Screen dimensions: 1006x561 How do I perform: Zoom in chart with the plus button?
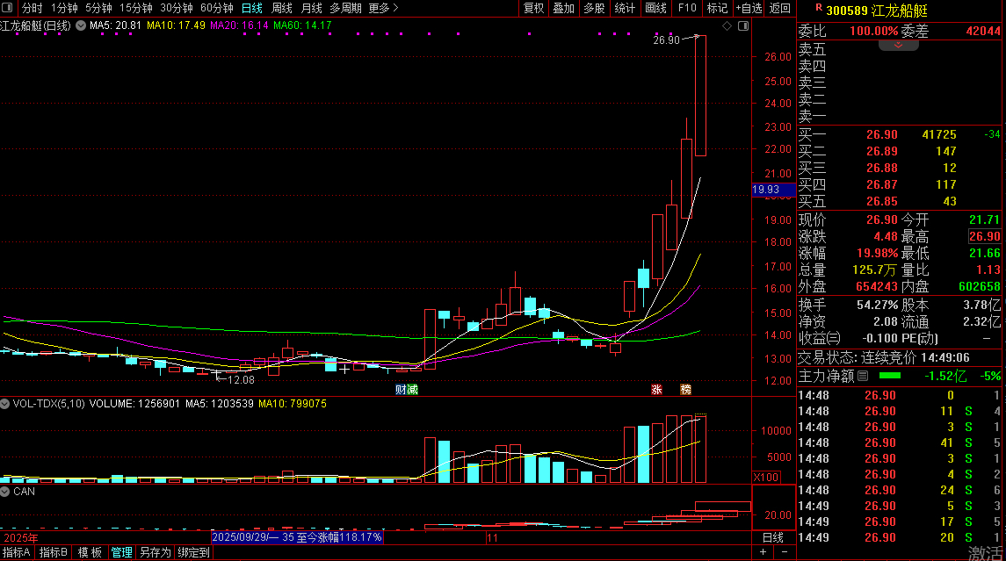pyautogui.click(x=763, y=552)
